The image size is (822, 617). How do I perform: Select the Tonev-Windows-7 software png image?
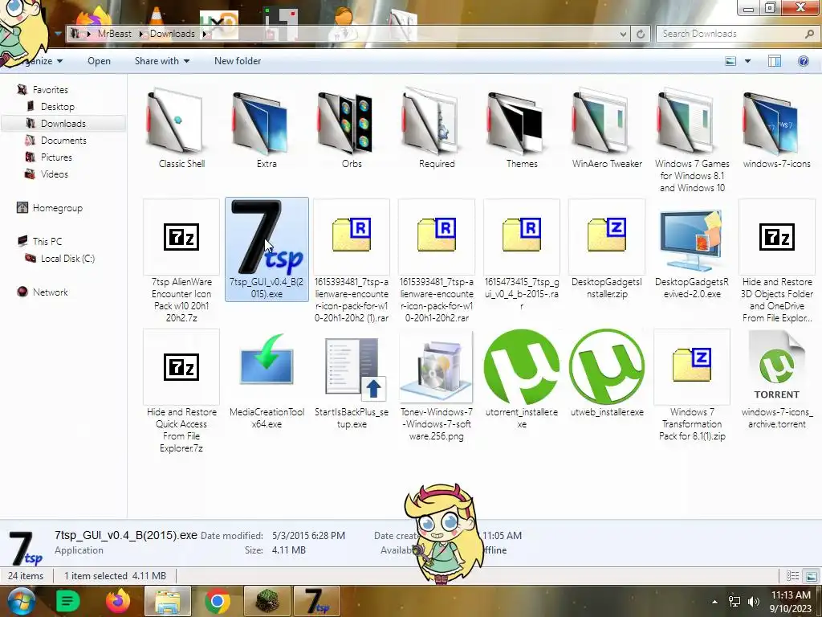pyautogui.click(x=436, y=386)
